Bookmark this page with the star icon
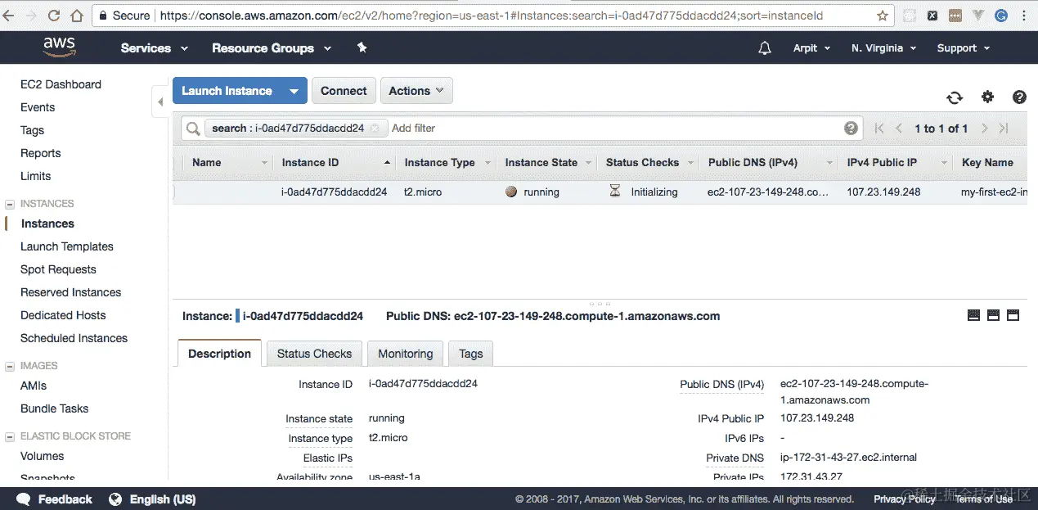 883,16
